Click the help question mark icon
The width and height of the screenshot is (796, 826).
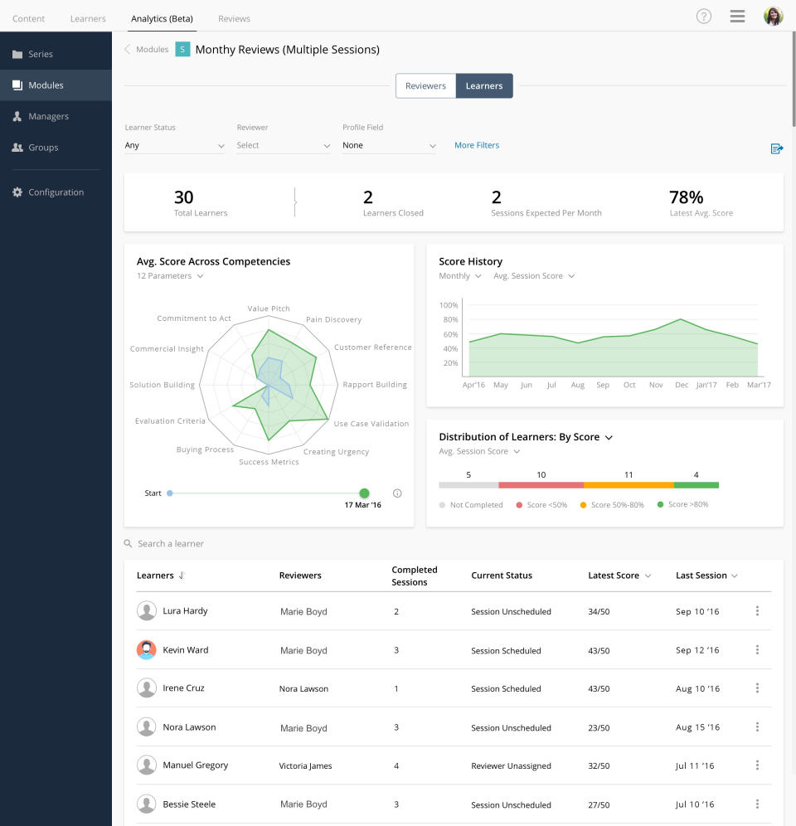tap(704, 17)
